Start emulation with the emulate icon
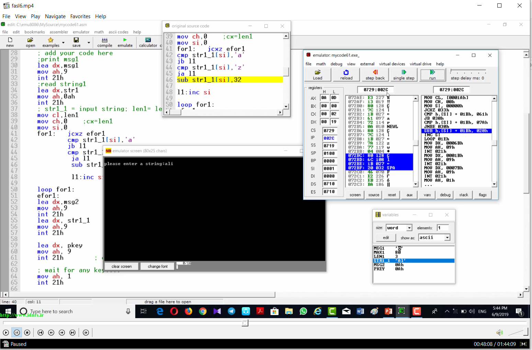Viewport: 532px width, 350px height. pos(125,42)
